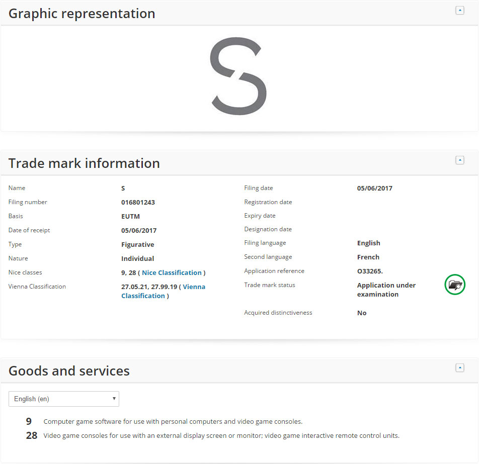Screen dimensions: 479x464
Task: Click the grey S logo image
Action: pos(238,76)
